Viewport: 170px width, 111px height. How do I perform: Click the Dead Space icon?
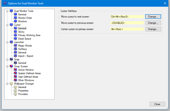point(15,39)
